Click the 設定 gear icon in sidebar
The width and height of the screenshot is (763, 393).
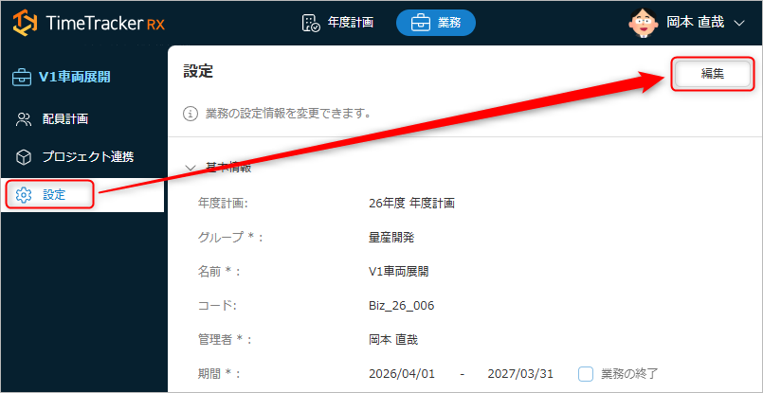(25, 194)
